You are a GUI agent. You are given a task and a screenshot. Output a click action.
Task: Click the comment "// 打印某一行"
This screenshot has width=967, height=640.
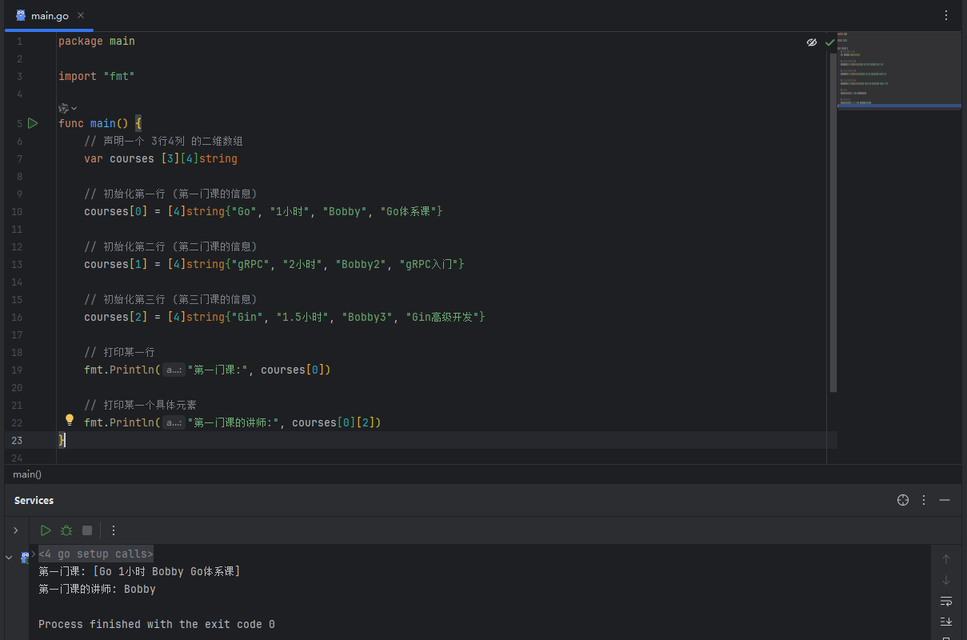pyautogui.click(x=119, y=352)
